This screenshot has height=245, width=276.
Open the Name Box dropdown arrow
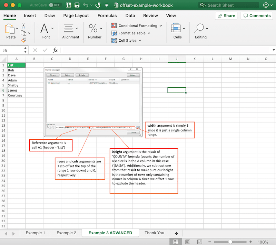click(x=24, y=50)
